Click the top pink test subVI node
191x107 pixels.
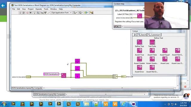click(77, 61)
